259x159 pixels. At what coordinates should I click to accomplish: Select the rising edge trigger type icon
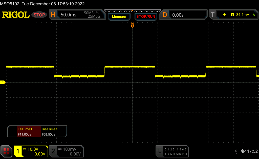click(x=224, y=15)
